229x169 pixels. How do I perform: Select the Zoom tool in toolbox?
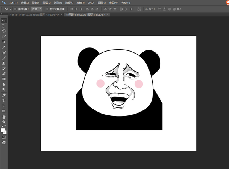point(4,122)
